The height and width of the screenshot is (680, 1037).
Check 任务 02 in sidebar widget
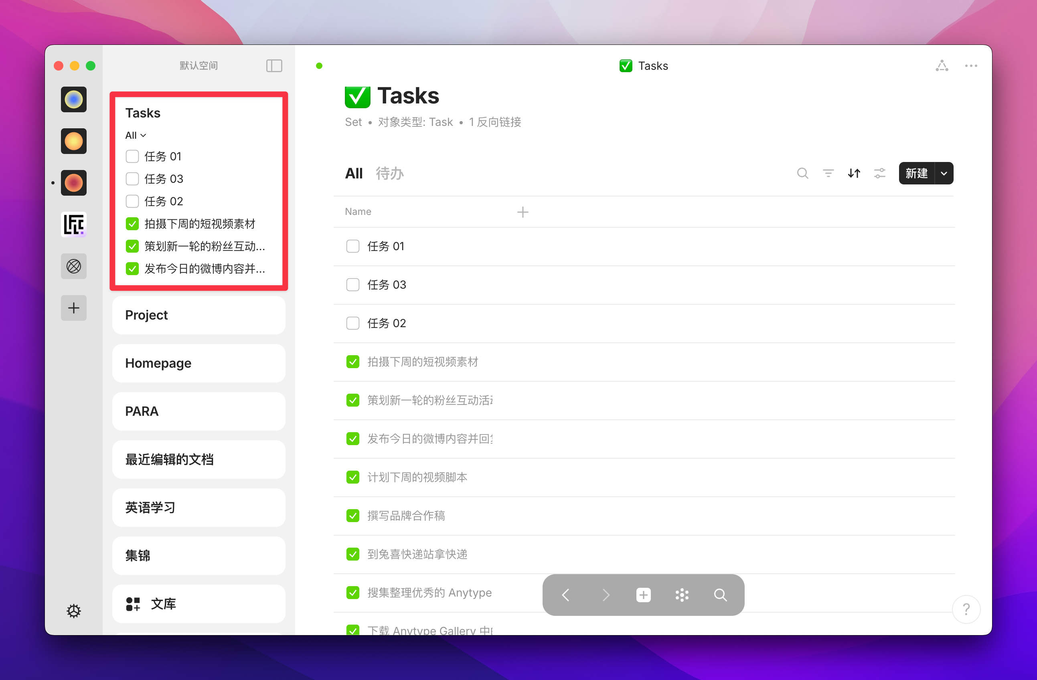(132, 201)
